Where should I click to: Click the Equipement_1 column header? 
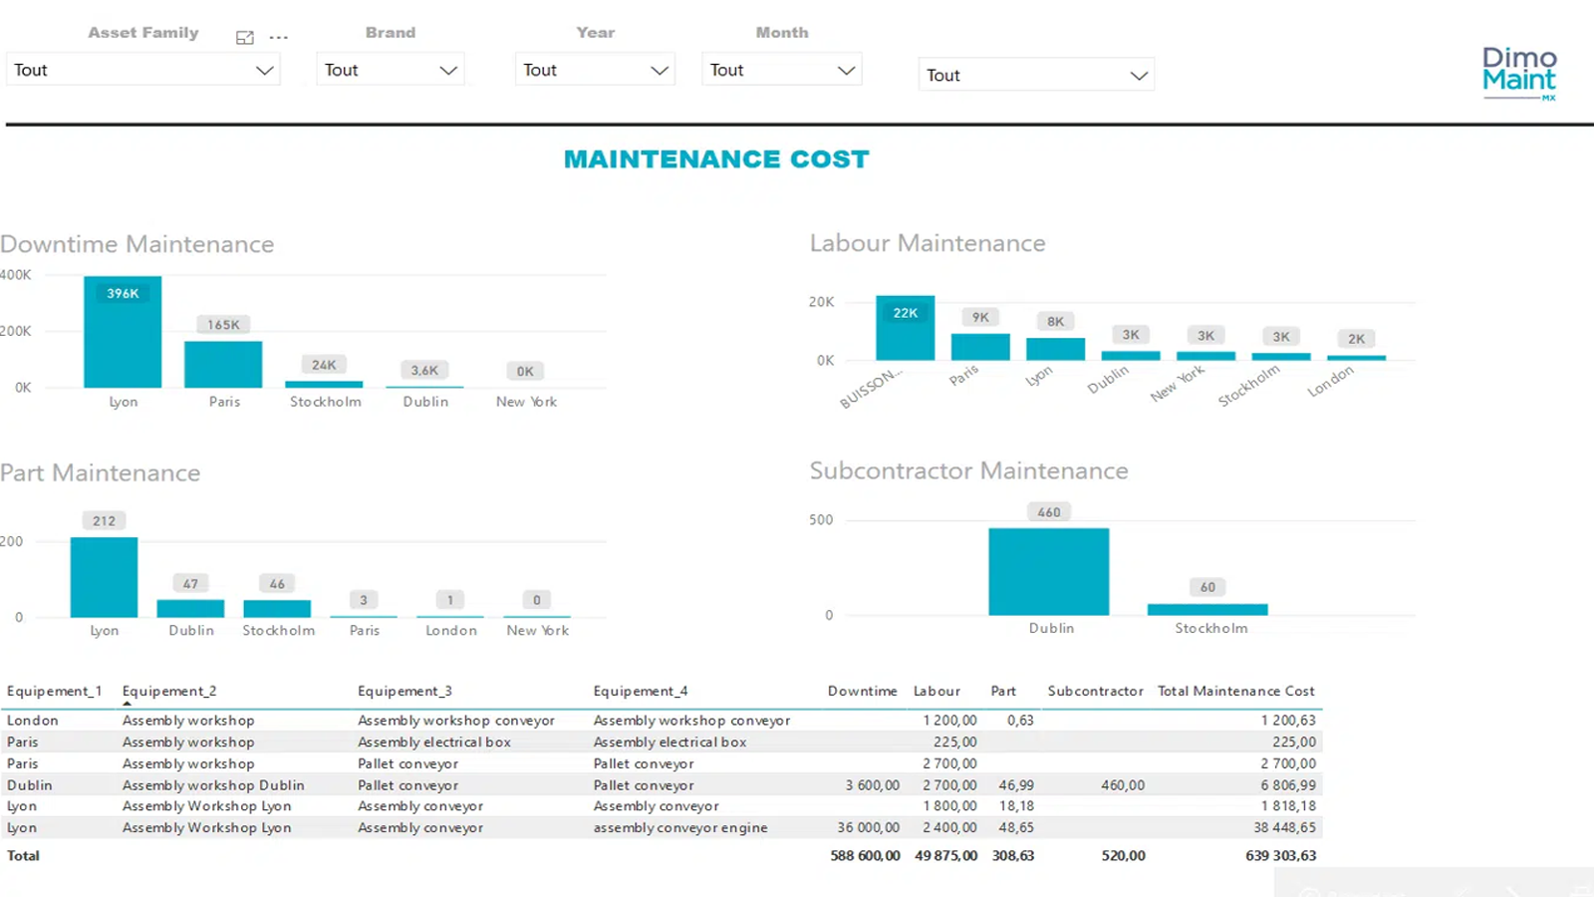pyautogui.click(x=54, y=691)
